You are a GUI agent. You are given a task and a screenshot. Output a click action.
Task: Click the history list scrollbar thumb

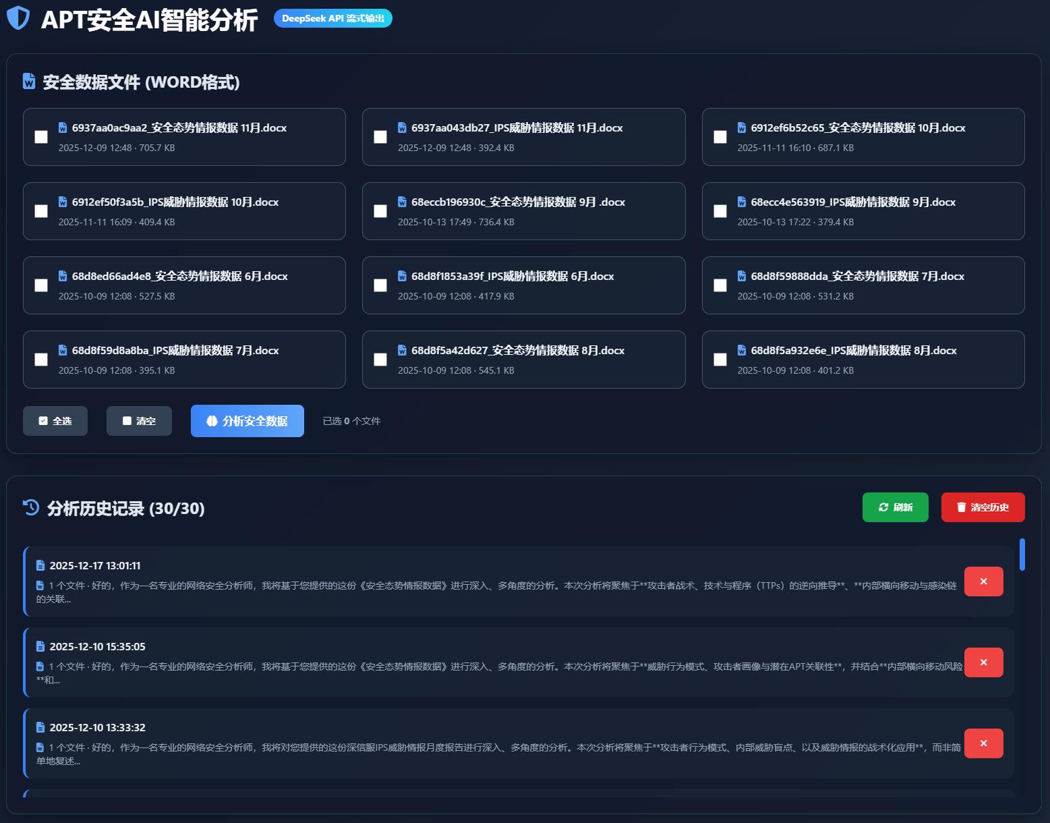[1022, 555]
